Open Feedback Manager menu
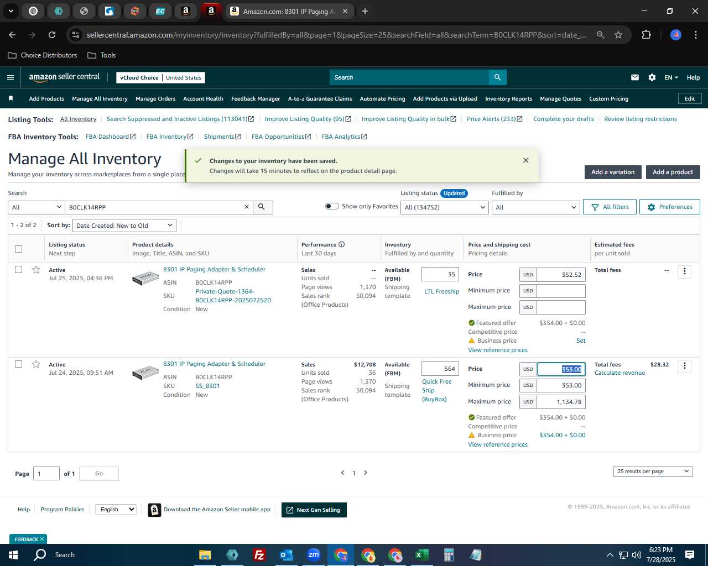The width and height of the screenshot is (708, 566). coord(256,99)
